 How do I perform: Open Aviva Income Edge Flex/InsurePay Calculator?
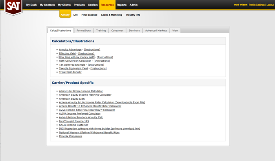tap(87, 110)
